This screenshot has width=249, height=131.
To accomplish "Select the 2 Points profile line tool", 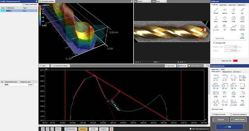I will pos(216,11).
